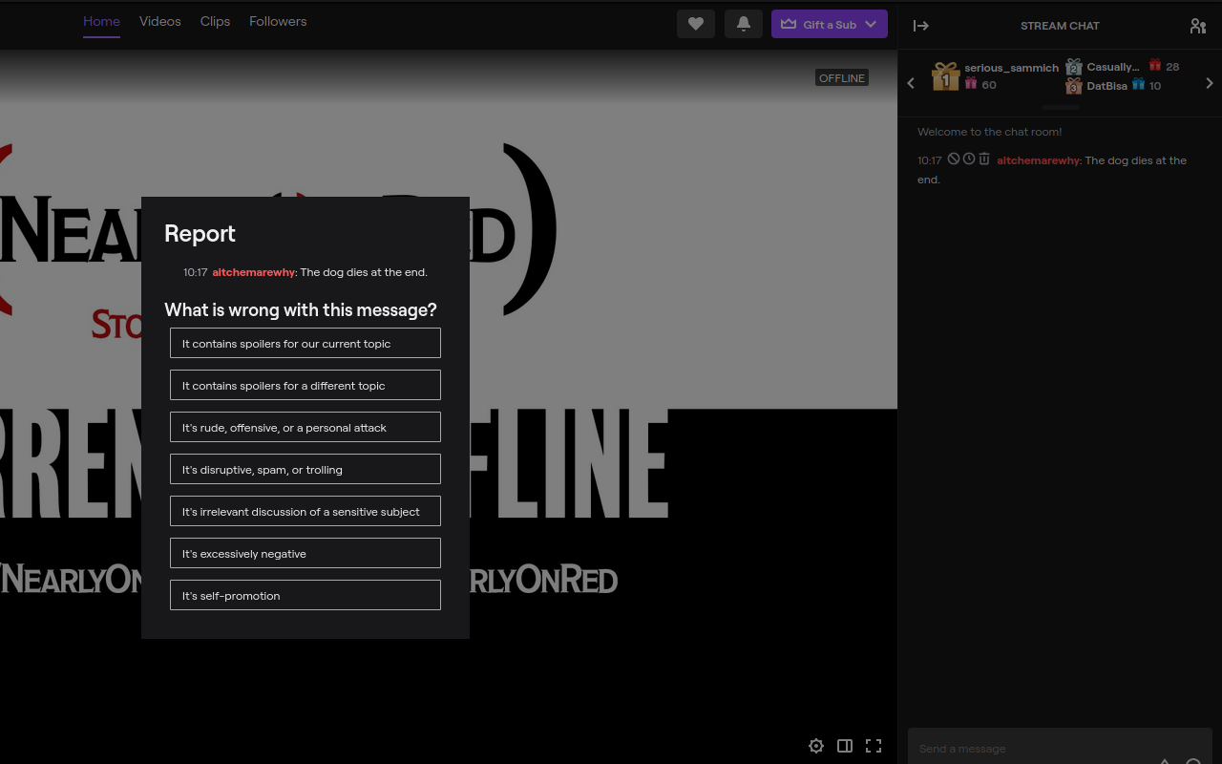Switch to the Videos tab
Viewport: 1222px width, 764px height.
pos(160,21)
